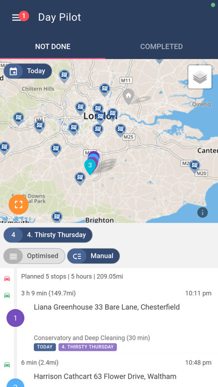Tap the purple stop 1 circle

[x=16, y=318]
